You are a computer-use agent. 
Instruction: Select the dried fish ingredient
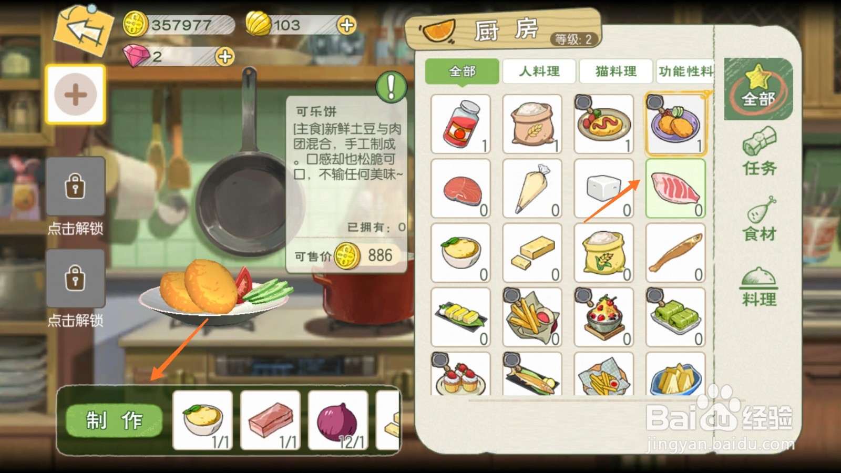coord(675,253)
